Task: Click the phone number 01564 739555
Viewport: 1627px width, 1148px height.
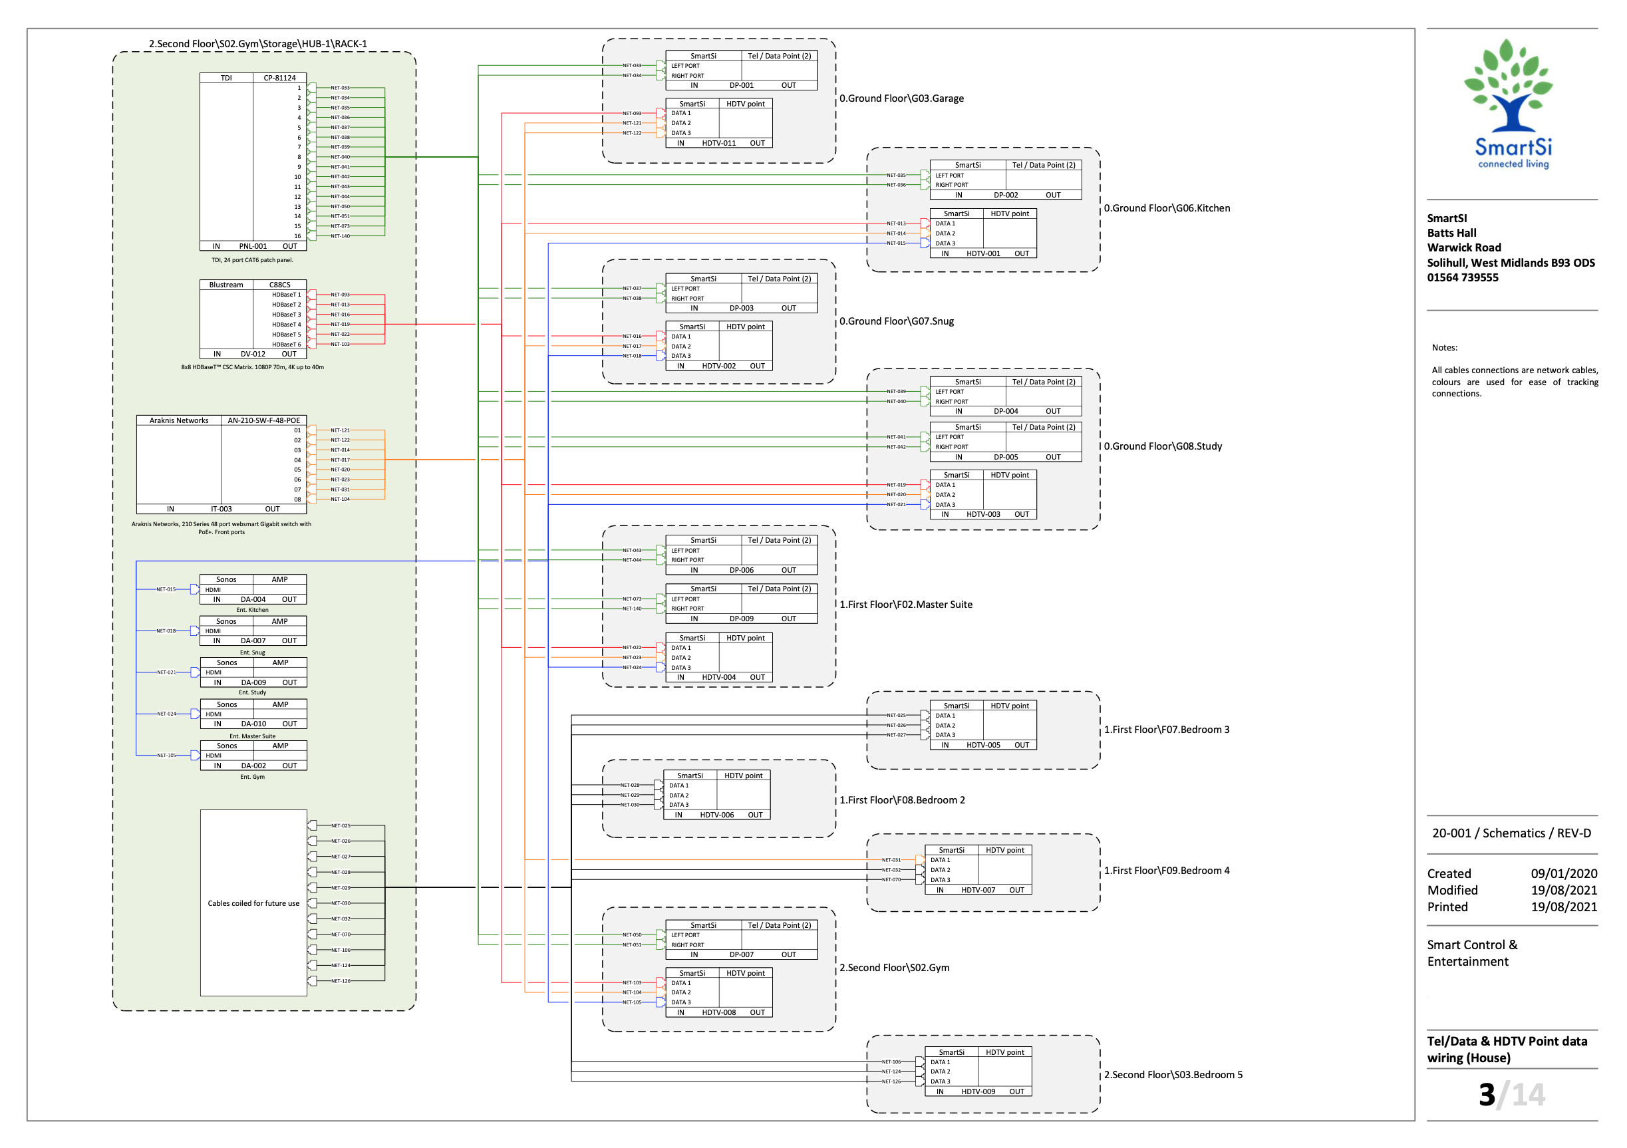Action: point(1463,278)
